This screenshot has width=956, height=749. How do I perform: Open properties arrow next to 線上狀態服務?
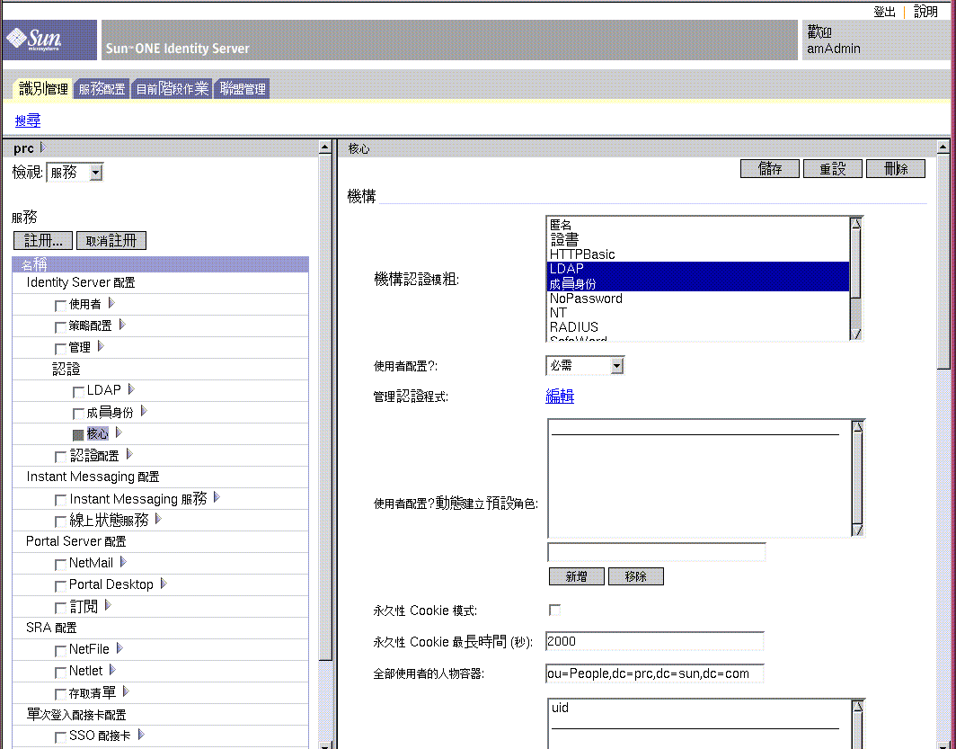click(158, 519)
